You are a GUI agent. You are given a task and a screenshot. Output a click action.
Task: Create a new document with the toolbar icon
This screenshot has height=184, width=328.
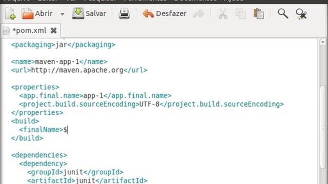click(10, 14)
